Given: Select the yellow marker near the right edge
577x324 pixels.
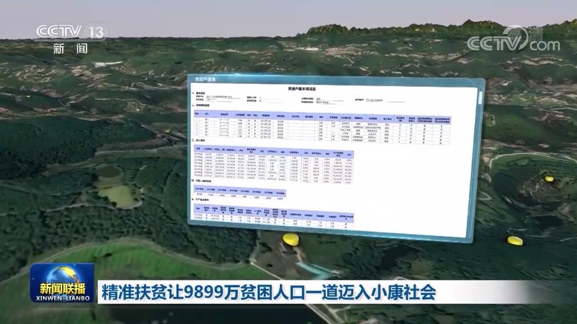Looking at the screenshot, I should (549, 177).
